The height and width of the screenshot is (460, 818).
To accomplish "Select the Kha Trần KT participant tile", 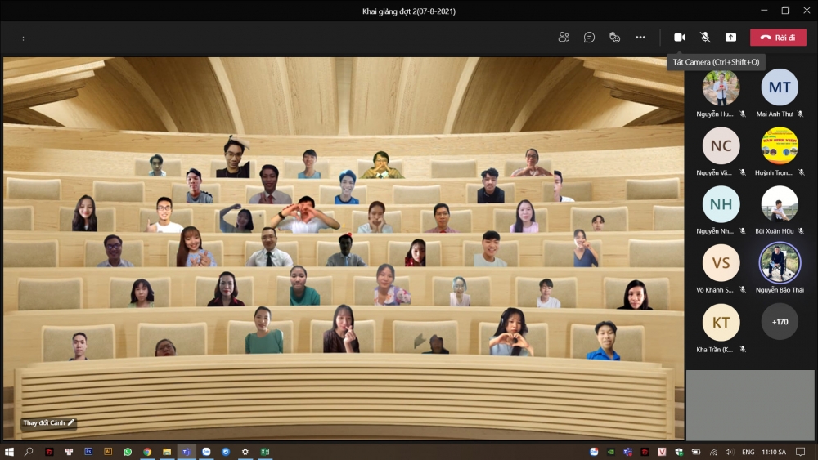I will coord(721,322).
